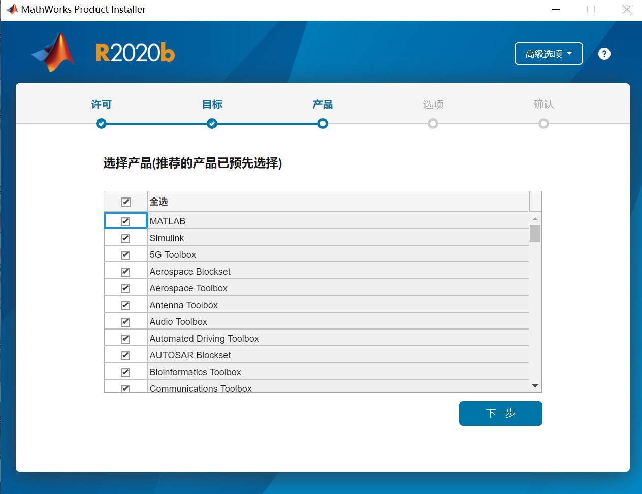Uncheck the Automated Driving Toolbox checkbox
The image size is (642, 494).
click(125, 339)
